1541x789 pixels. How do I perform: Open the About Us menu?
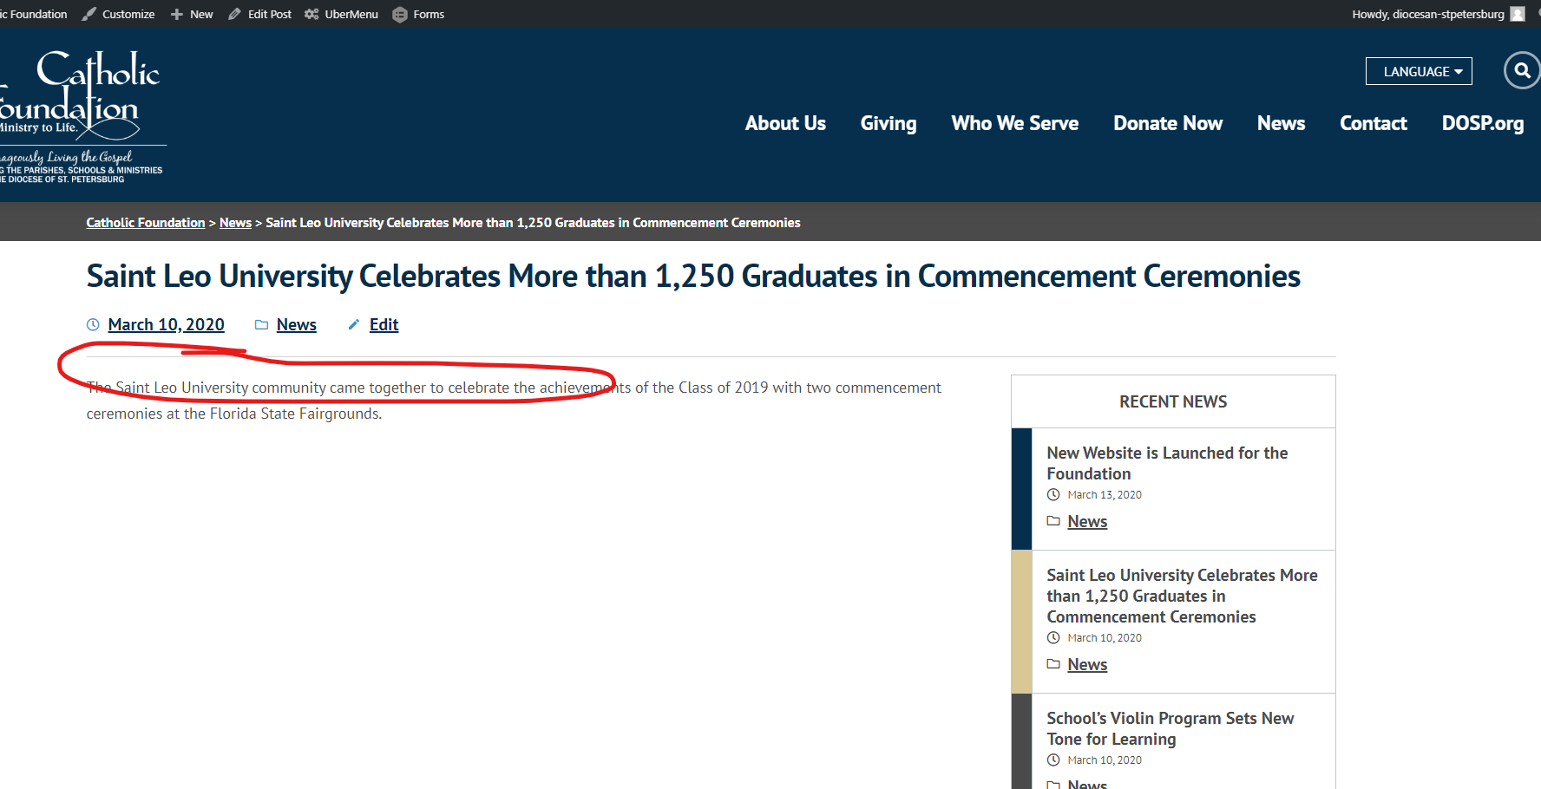point(784,123)
